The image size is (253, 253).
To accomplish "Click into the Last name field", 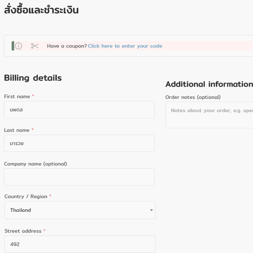I will tap(79, 143).
